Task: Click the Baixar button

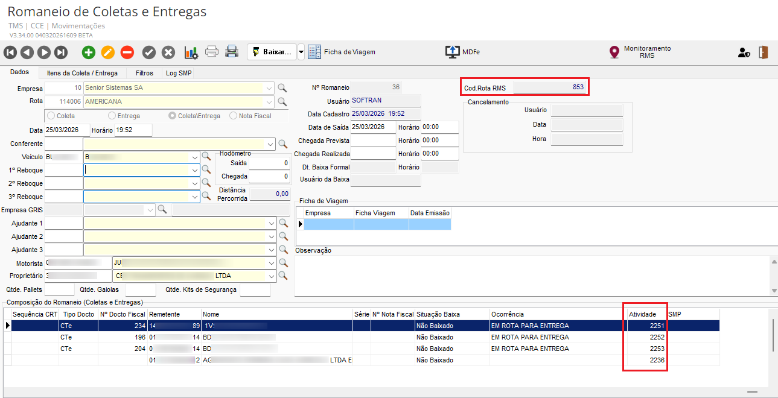Action: click(271, 52)
